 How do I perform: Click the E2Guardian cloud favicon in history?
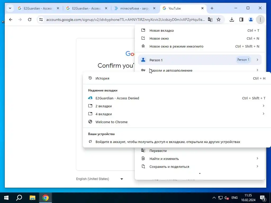(x=90, y=98)
